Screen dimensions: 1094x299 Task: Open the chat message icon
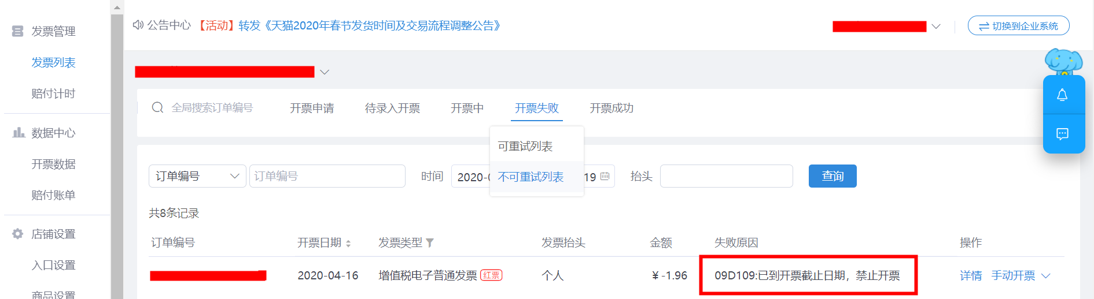pos(1062,134)
